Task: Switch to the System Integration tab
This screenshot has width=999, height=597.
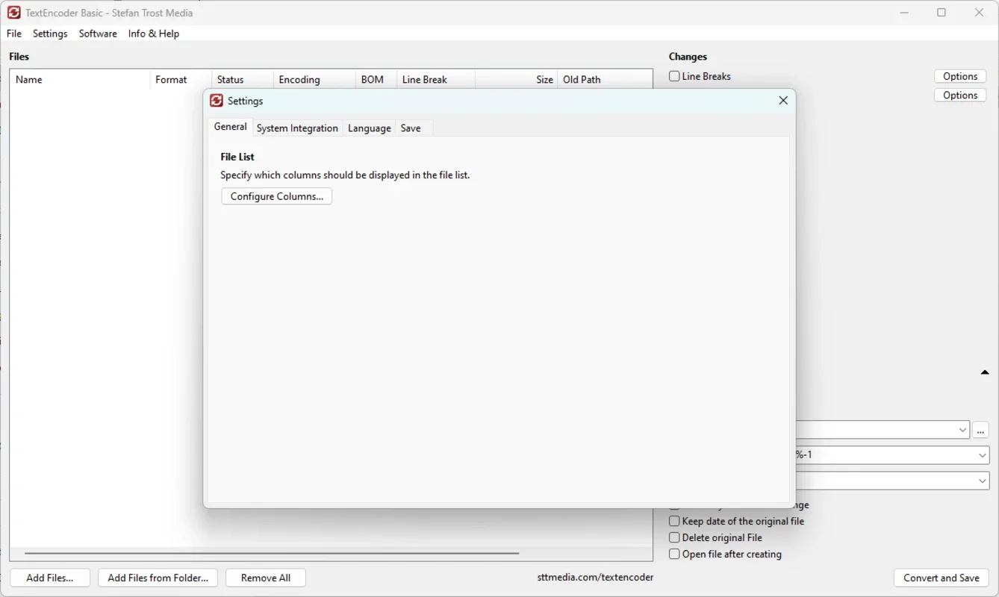Action: click(x=297, y=128)
